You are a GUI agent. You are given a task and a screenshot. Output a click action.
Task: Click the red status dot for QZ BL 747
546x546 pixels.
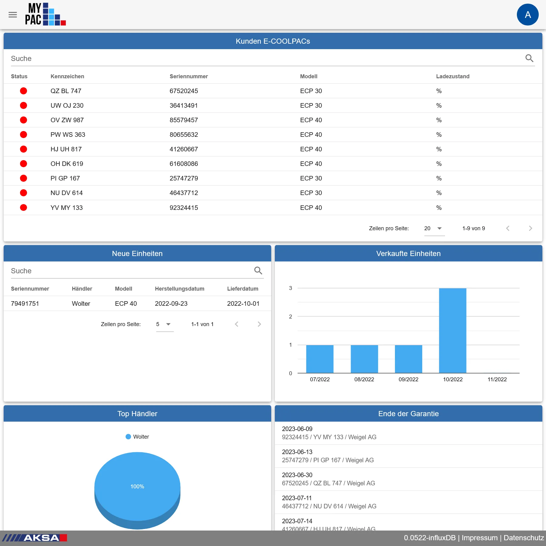tap(23, 91)
